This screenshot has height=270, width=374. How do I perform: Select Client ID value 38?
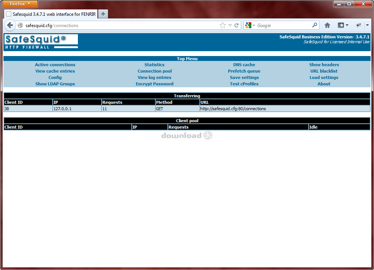click(x=7, y=109)
